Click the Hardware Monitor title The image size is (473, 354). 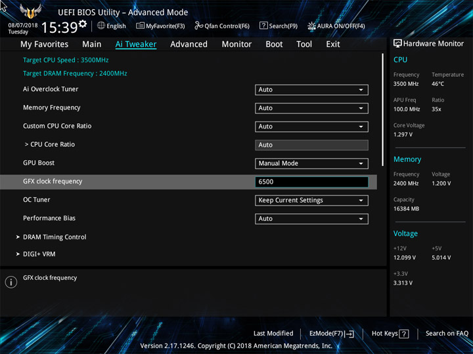point(434,44)
